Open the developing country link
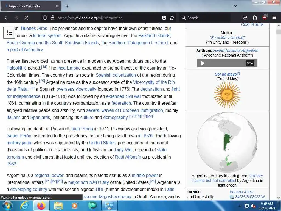This screenshot has width=281, height=211. (29, 190)
